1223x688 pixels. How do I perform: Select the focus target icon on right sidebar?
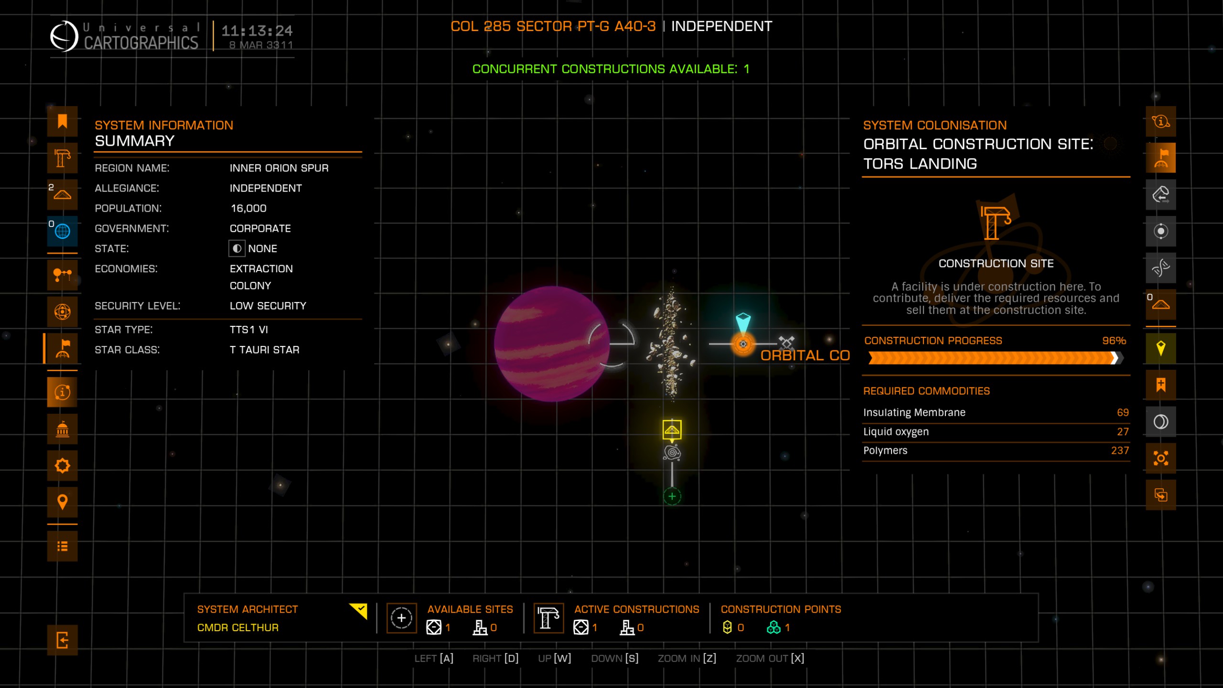1161,458
